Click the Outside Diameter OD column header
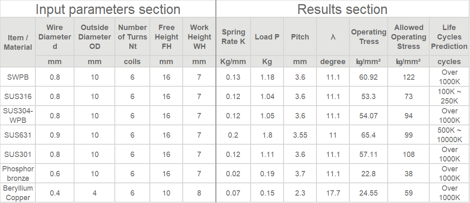 [94, 37]
